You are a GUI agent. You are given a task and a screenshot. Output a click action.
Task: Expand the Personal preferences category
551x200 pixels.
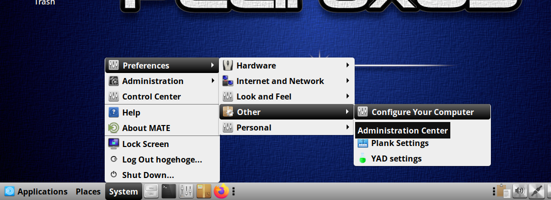pyautogui.click(x=287, y=127)
